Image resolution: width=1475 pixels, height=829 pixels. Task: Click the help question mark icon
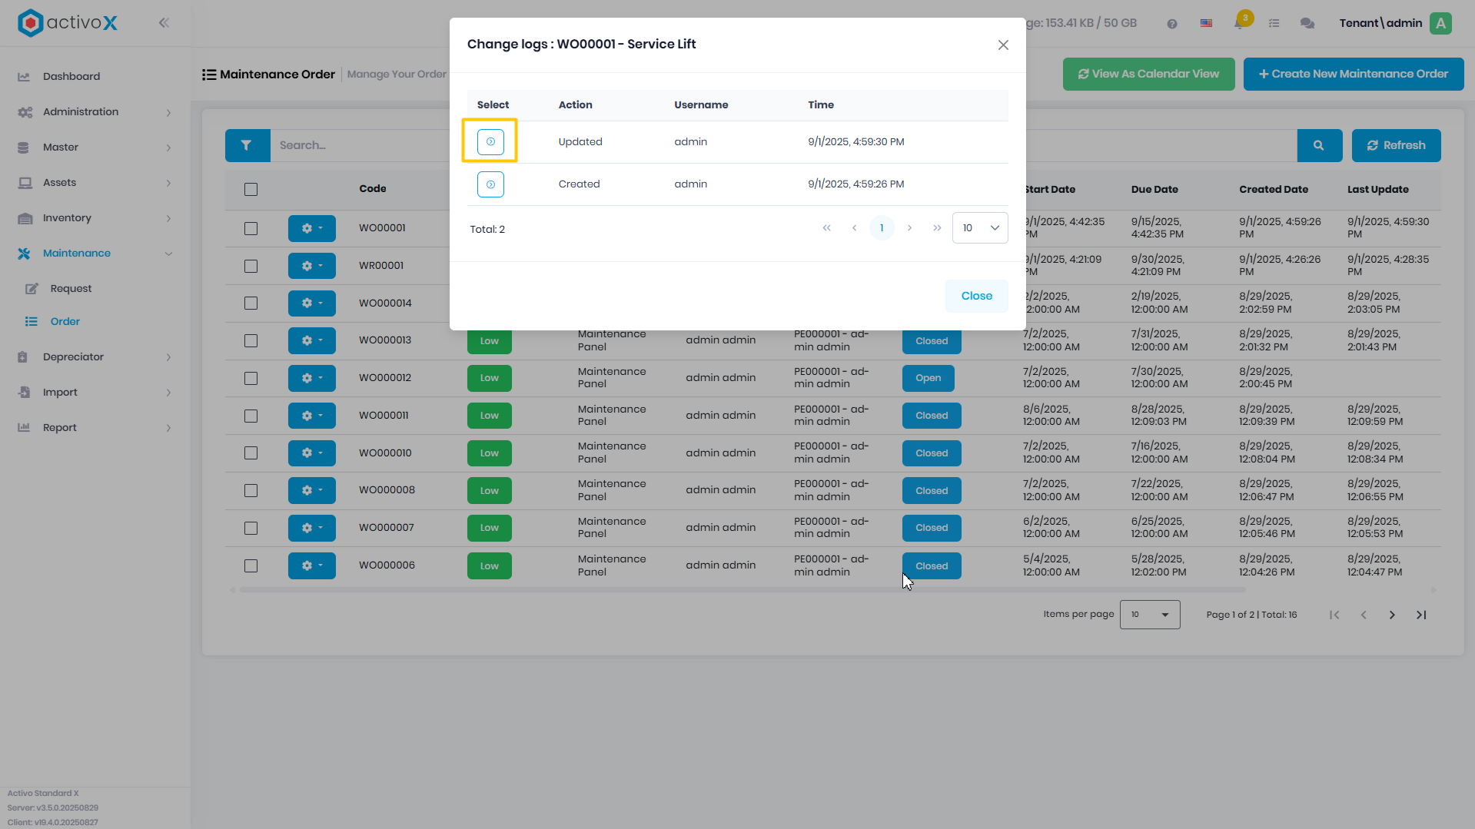[x=1171, y=24]
